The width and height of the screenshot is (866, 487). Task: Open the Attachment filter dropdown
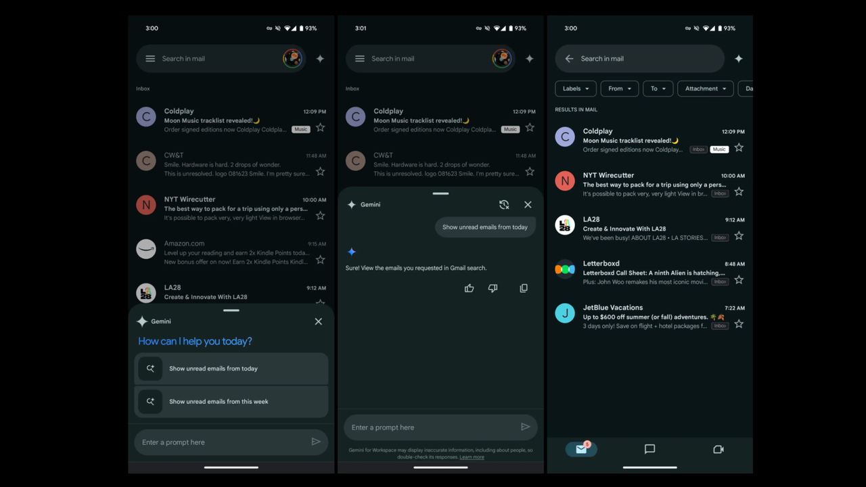(705, 88)
